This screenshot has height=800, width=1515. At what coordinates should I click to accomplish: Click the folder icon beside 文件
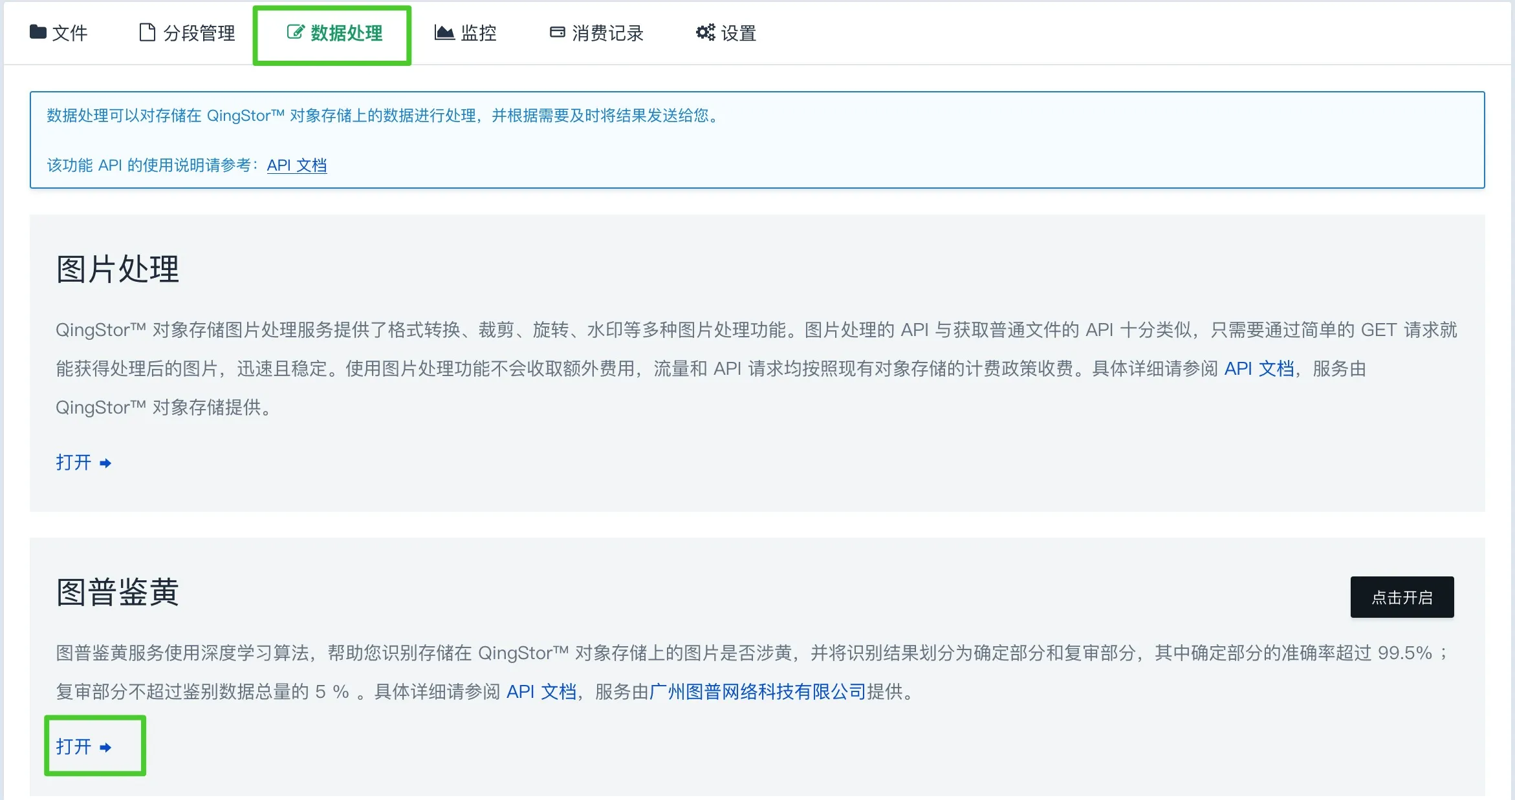tap(38, 32)
